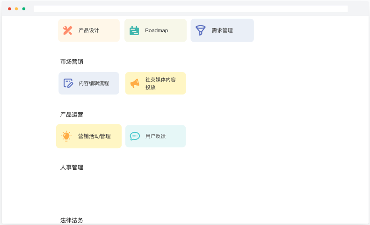The image size is (370, 225).
Task: Click the calendar icon on Roadmap card
Action: click(134, 30)
